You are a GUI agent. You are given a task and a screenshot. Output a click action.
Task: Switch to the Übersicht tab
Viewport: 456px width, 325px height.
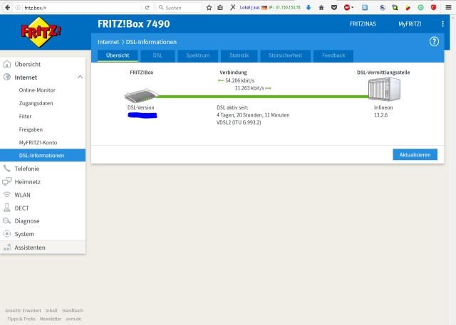[118, 55]
